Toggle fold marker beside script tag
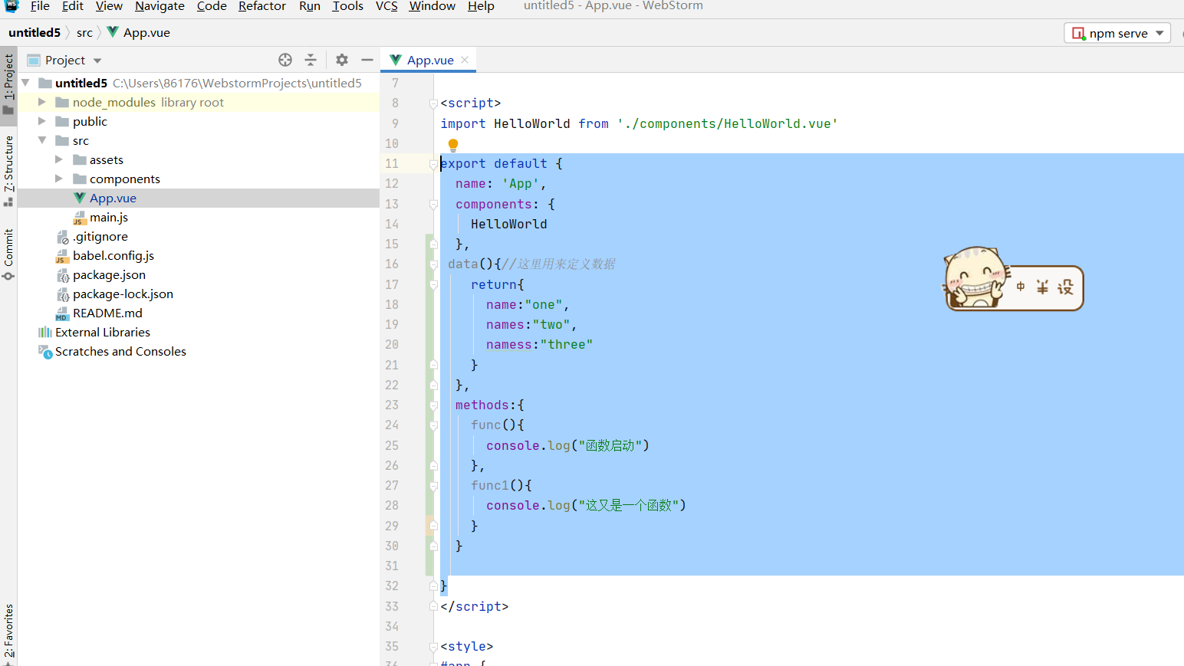1184x666 pixels. (433, 103)
